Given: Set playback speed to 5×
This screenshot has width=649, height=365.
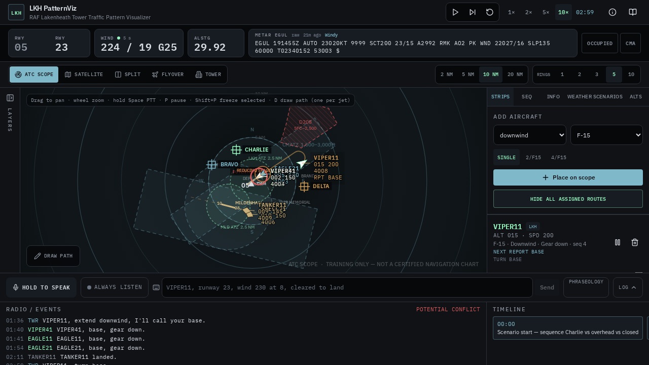Looking at the screenshot, I should coord(546,12).
